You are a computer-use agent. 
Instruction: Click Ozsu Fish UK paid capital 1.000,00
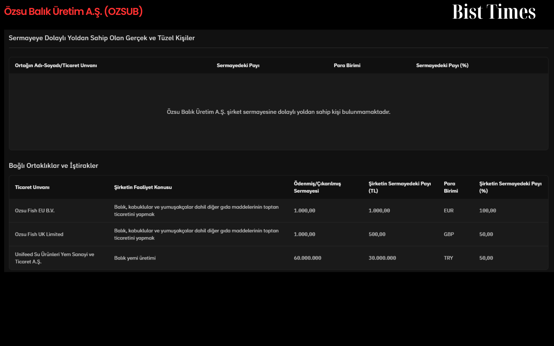(x=304, y=234)
